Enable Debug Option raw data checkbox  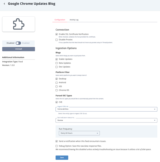(x=57, y=146)
